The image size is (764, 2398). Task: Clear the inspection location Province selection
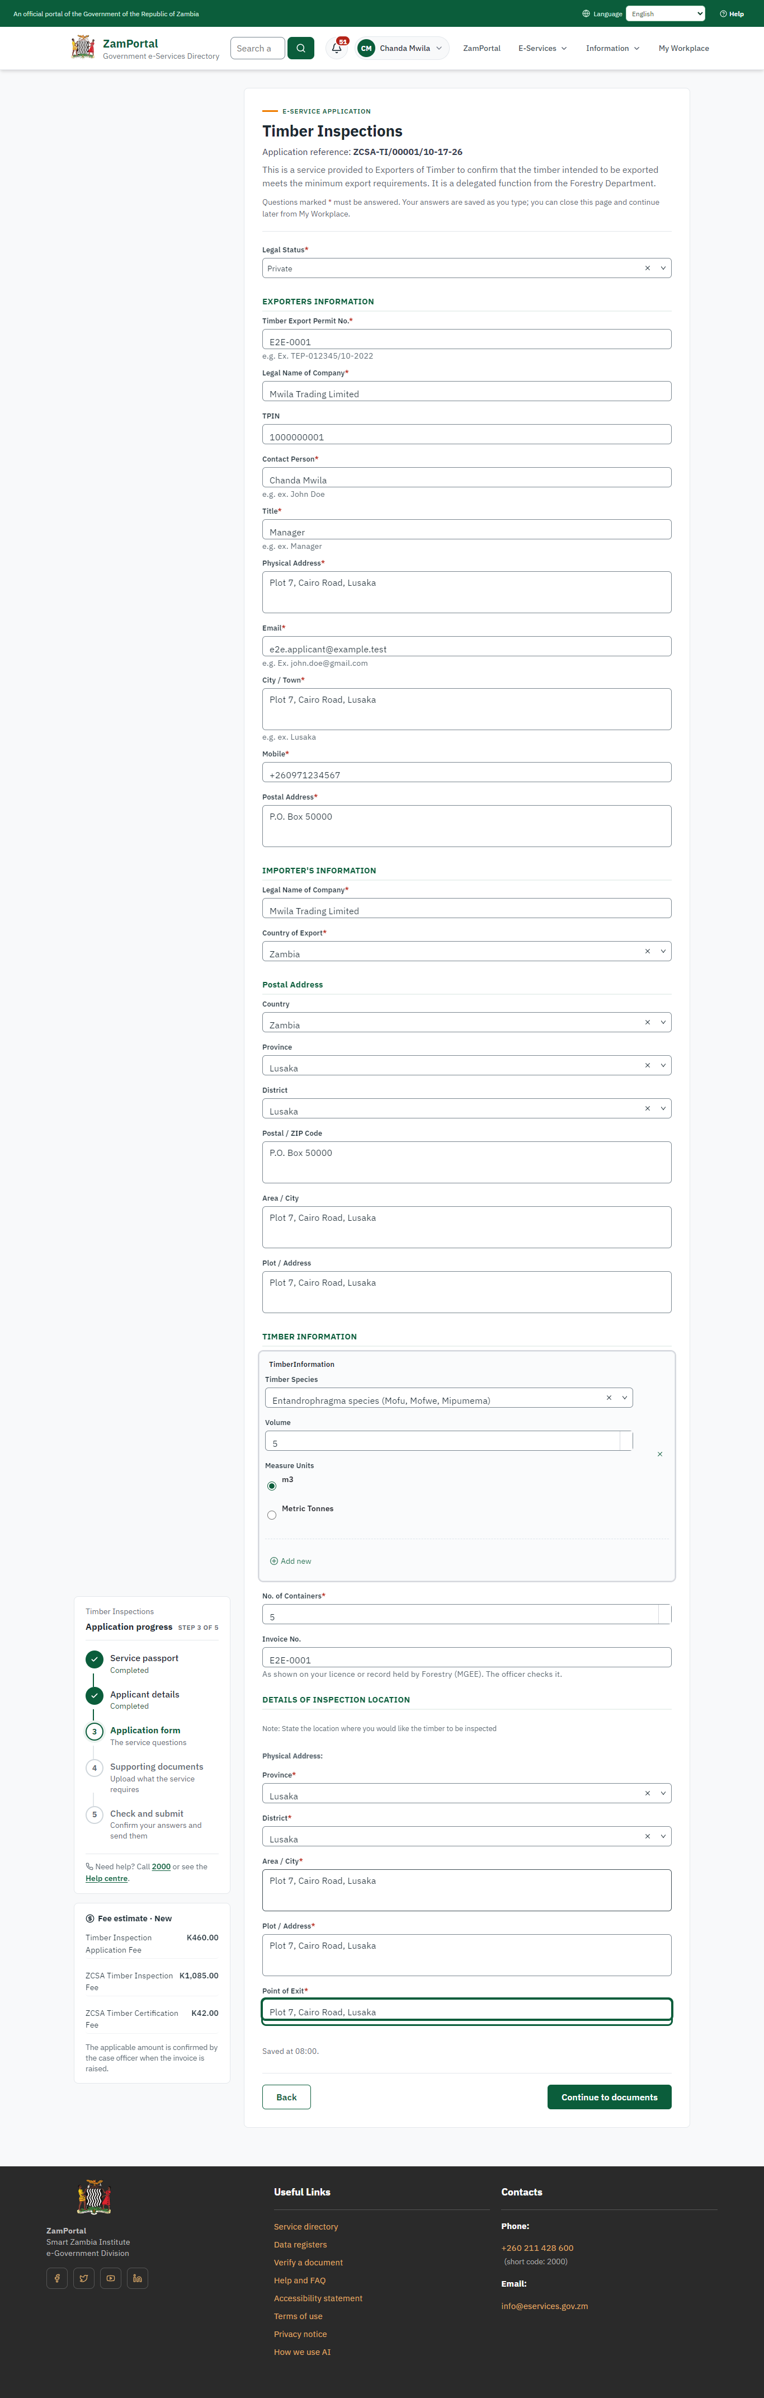pos(648,1793)
